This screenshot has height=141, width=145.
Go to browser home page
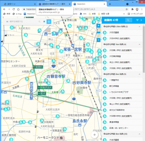point(18,9)
